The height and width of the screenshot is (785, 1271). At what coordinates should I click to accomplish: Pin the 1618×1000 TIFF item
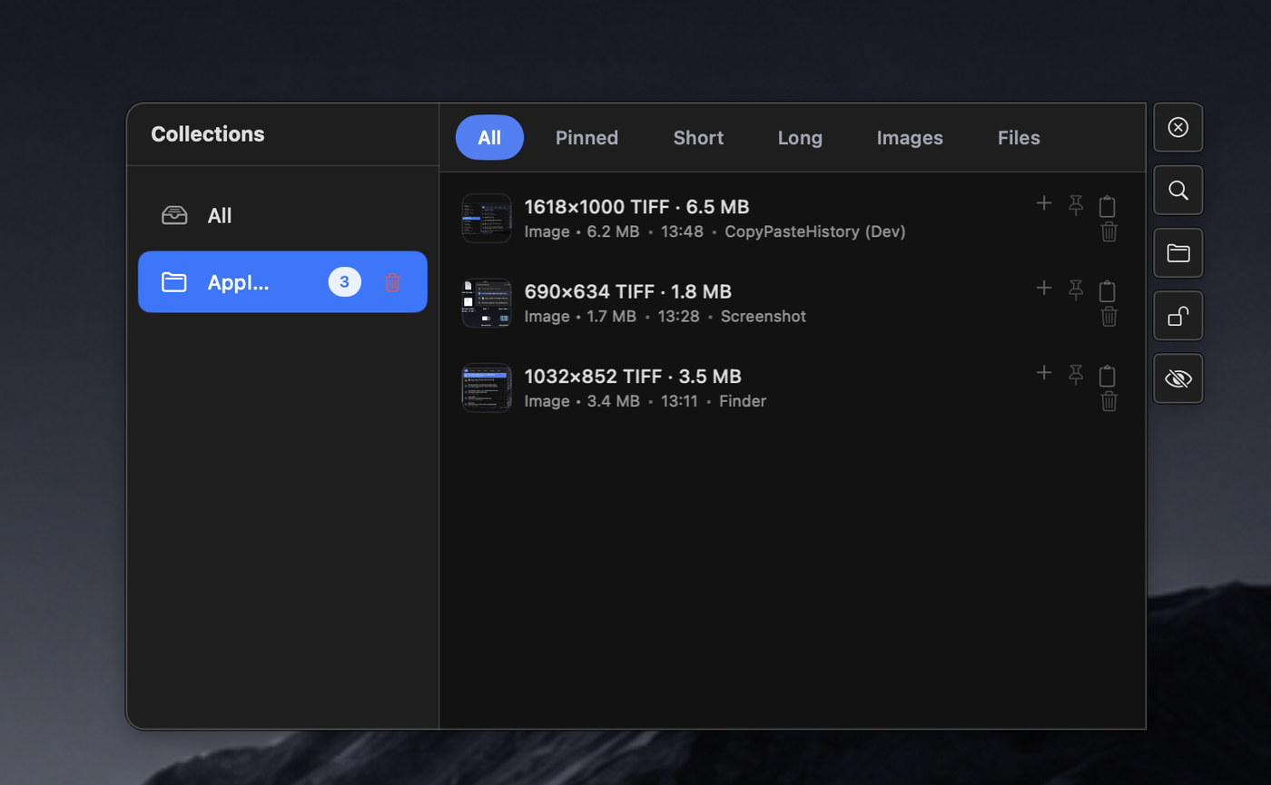[x=1076, y=205]
